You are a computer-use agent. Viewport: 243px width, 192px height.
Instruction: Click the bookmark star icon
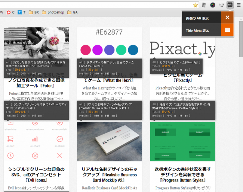[195, 5]
